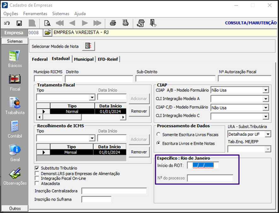Expand the CIAP A/B Modelo Formulário dropdown
279x213 pixels.
(266, 90)
